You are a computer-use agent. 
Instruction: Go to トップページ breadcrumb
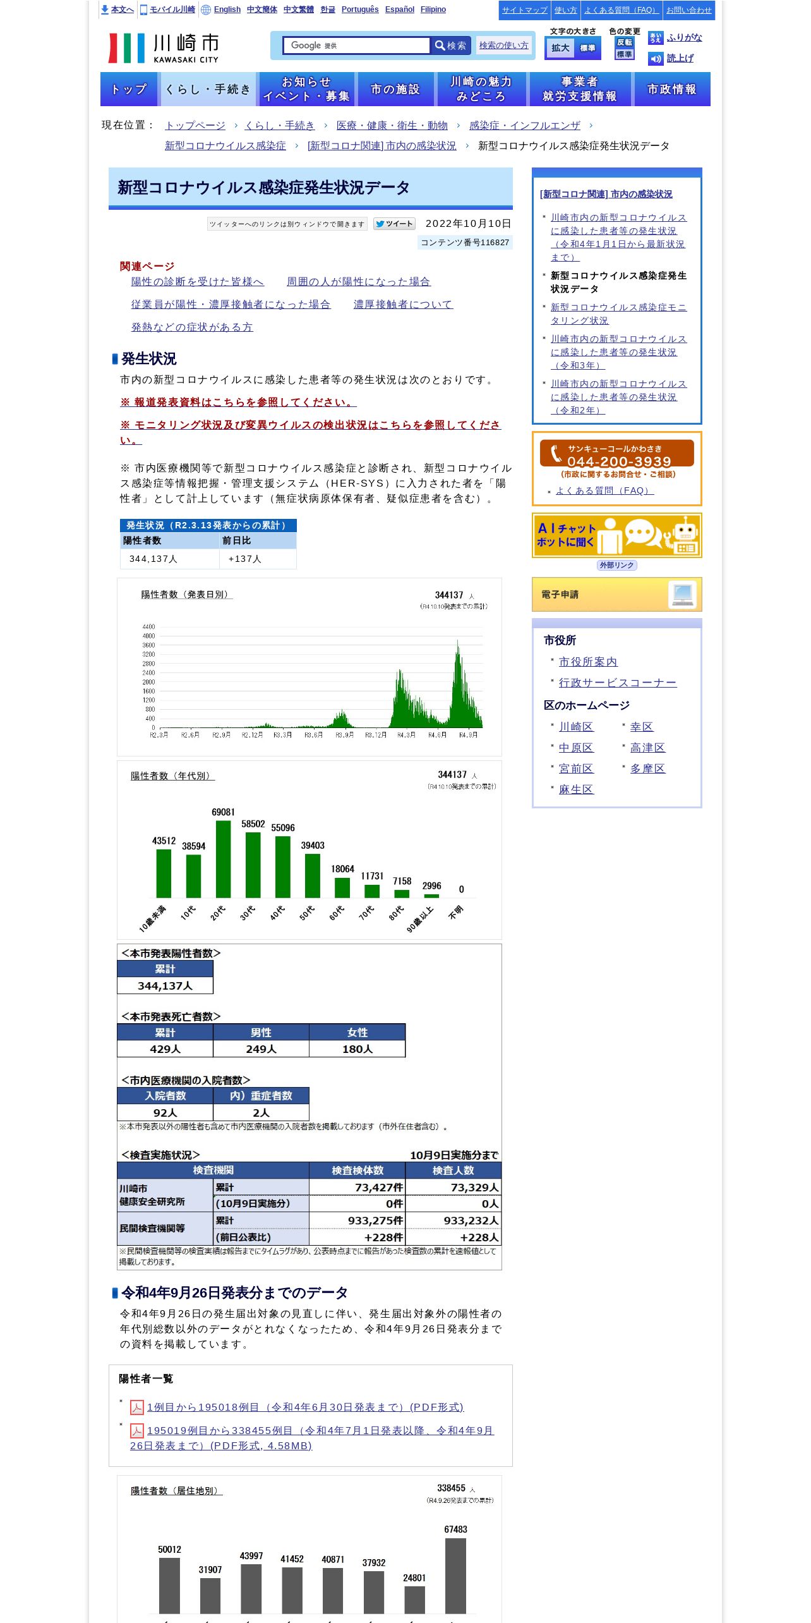[195, 125]
